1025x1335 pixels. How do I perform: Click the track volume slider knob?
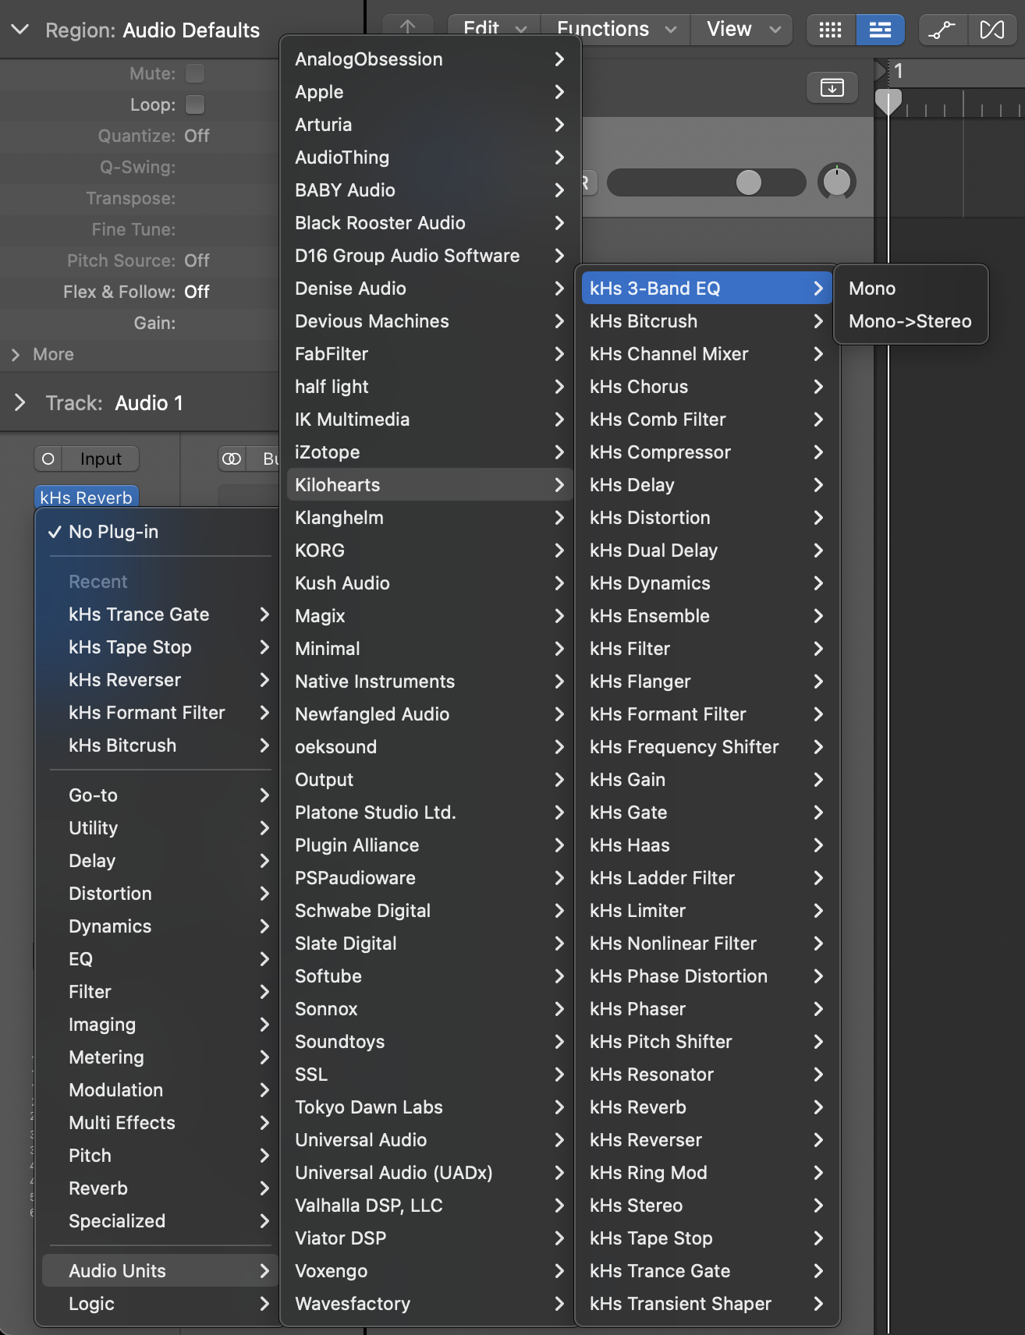(749, 182)
